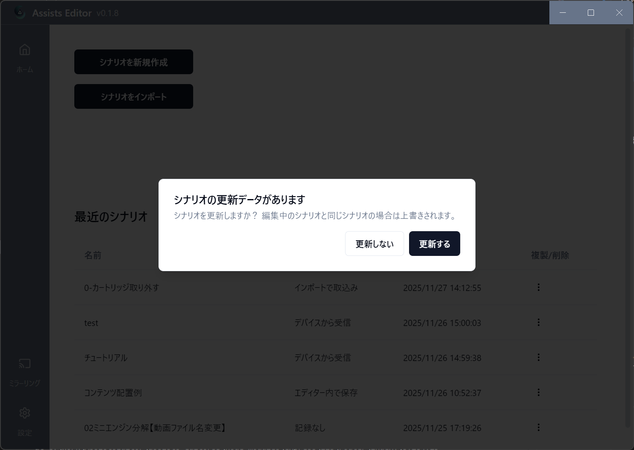634x450 pixels.
Task: Choose 更新しない to skip the update
Action: [374, 244]
